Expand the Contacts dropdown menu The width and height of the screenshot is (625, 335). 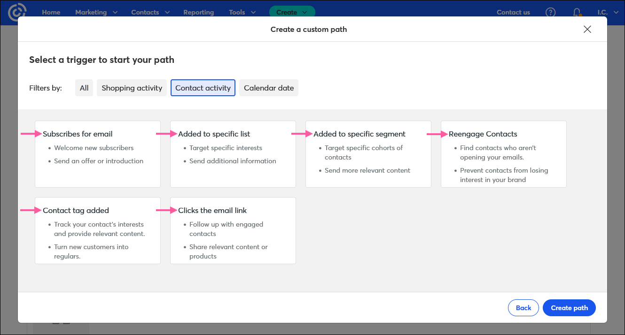[x=150, y=12]
